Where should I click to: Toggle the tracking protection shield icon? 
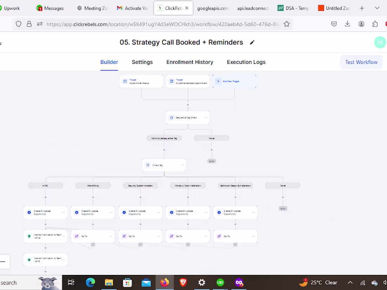point(18,24)
